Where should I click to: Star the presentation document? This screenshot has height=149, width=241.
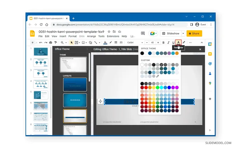click(x=109, y=31)
